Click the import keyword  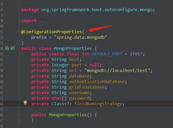(x=29, y=21)
